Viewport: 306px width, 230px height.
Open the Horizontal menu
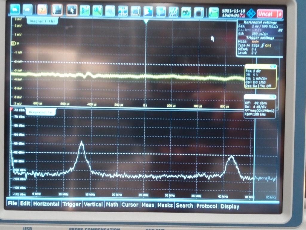click(46, 204)
